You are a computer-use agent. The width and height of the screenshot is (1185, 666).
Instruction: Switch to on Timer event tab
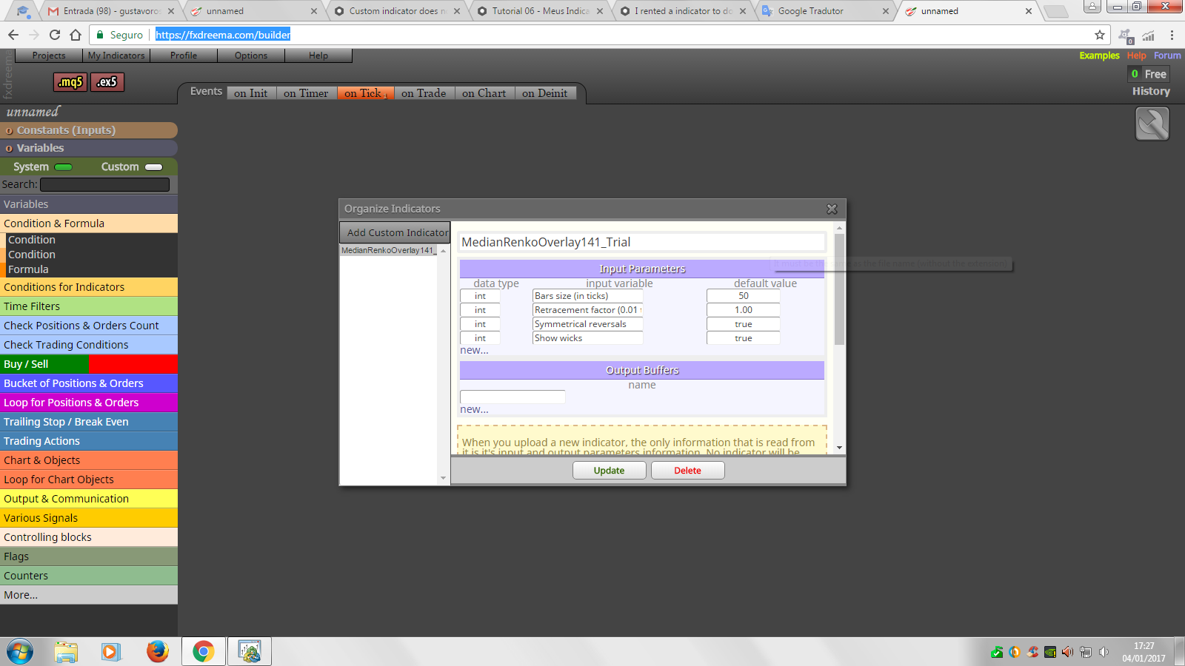306,93
